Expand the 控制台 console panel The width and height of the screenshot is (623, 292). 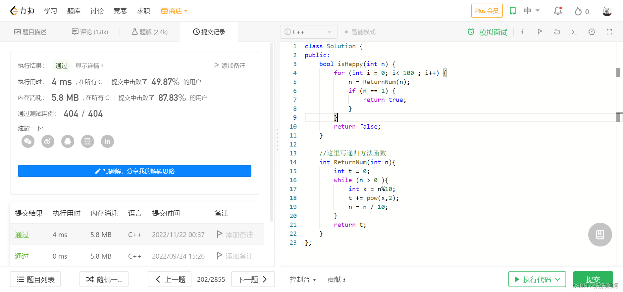click(x=303, y=279)
